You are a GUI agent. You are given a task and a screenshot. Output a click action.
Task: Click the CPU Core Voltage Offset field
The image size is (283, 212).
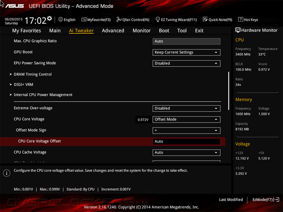point(186,141)
